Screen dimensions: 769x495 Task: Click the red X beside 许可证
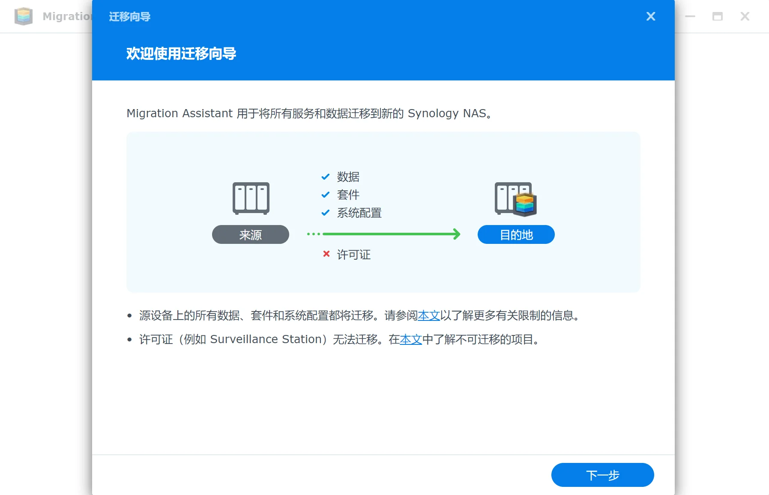tap(326, 254)
